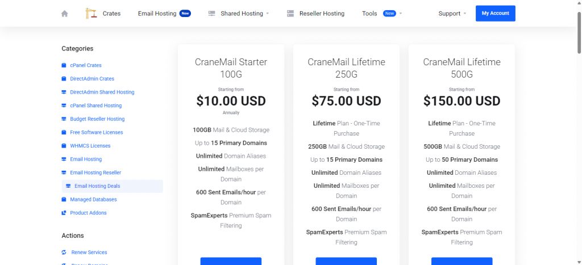Image resolution: width=582 pixels, height=265 pixels.
Task: Open Budget Reseller Hosting category
Action: [97, 119]
